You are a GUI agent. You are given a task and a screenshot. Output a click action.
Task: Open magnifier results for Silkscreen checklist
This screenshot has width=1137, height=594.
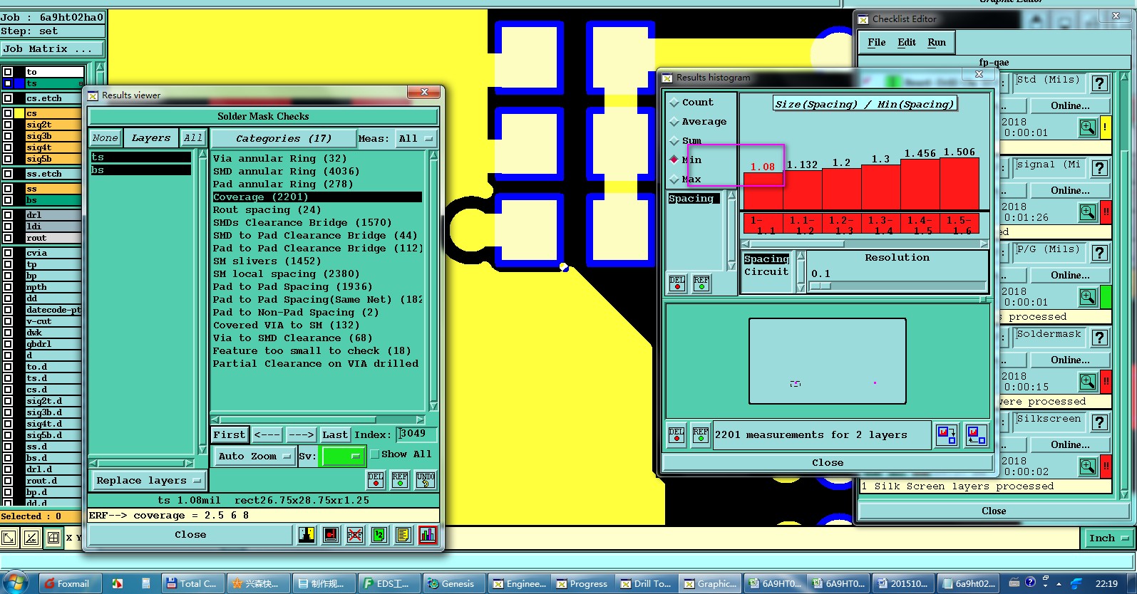pos(1088,467)
